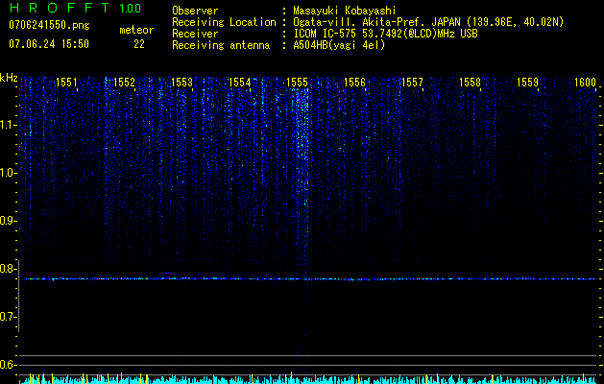Click the horizontal carrier signal line near 0.78 kHz
604x384 pixels.
pyautogui.click(x=307, y=278)
